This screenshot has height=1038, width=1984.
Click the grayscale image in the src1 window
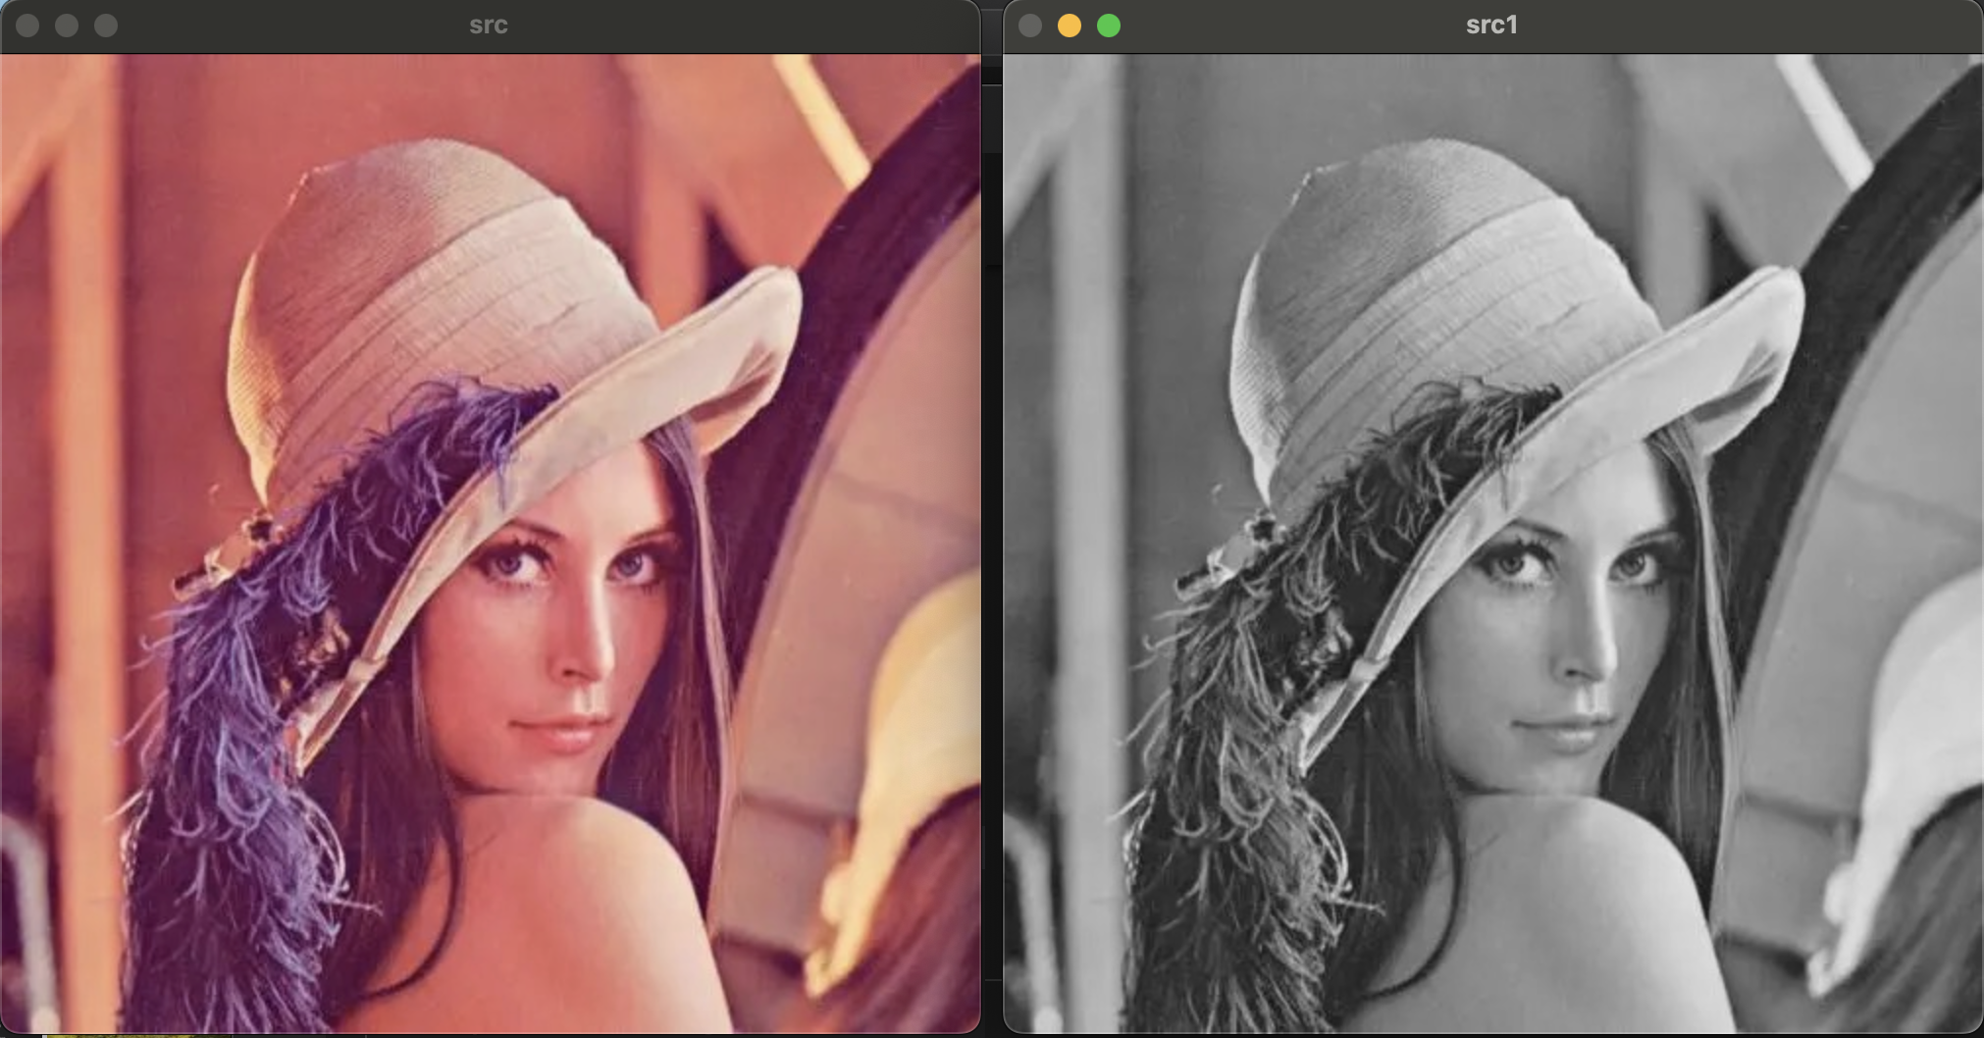[1493, 544]
